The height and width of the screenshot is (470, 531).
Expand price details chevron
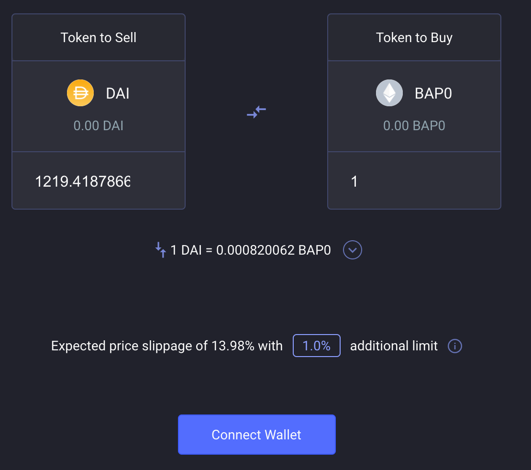coord(353,250)
